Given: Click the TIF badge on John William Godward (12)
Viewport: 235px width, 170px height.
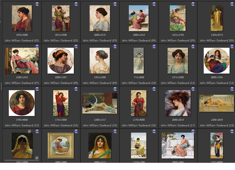Looking at the screenshot, I should [x=232, y=47].
